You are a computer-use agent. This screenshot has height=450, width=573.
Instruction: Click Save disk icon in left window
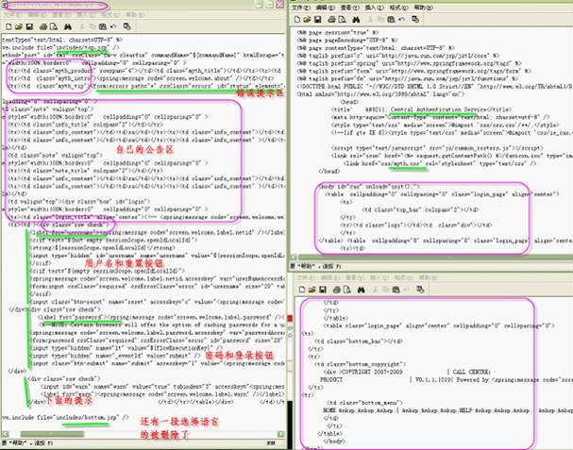[x=29, y=26]
